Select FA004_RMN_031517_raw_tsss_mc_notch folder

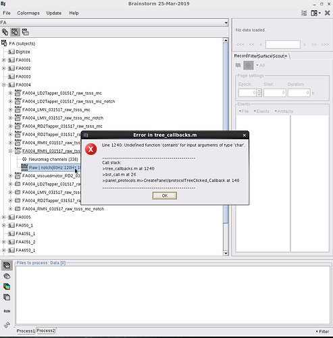tap(63, 209)
